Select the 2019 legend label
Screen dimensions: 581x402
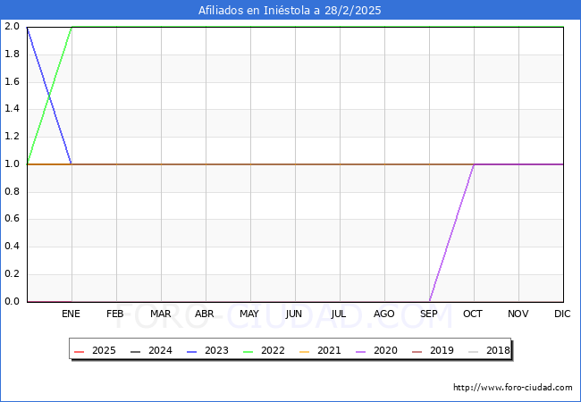442,350
